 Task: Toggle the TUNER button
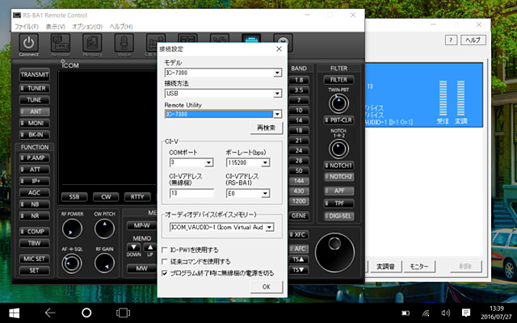pyautogui.click(x=34, y=88)
